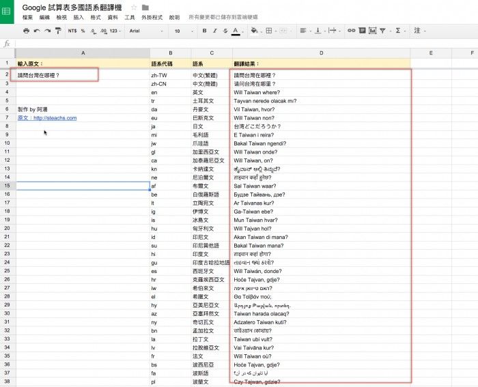Click the filter icon in toolbar
Viewport: 478px width, 387px height.
pyautogui.click(x=382, y=31)
